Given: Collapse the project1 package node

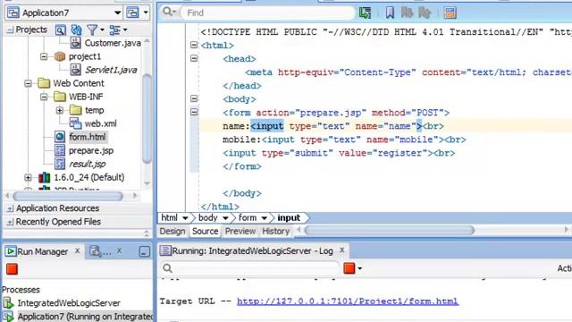Looking at the screenshot, I should [44, 56].
